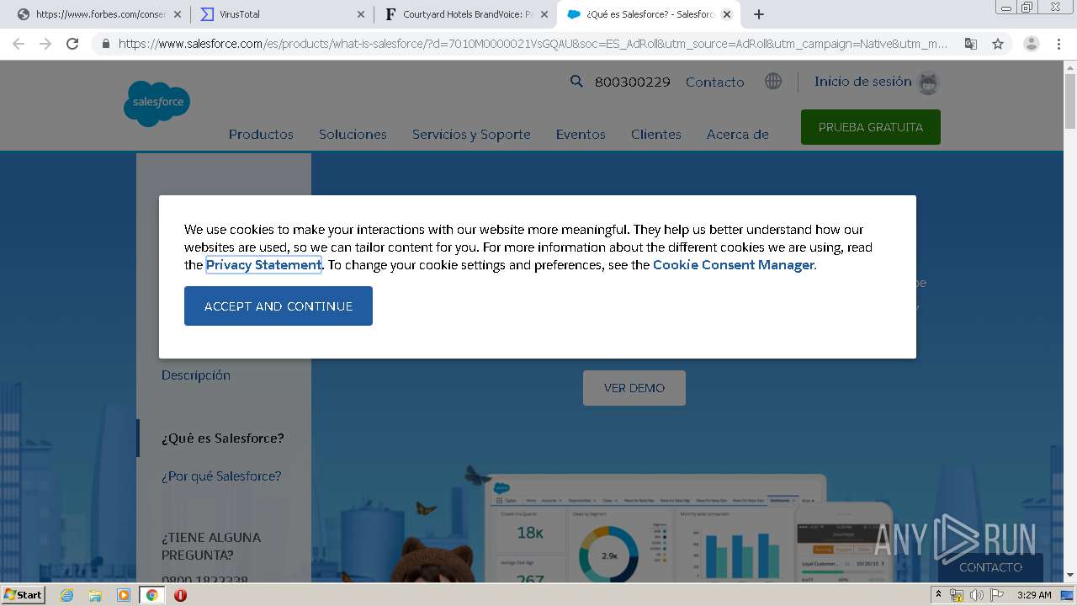Click the Chrome taskbar icon
The height and width of the screenshot is (606, 1077).
point(151,595)
